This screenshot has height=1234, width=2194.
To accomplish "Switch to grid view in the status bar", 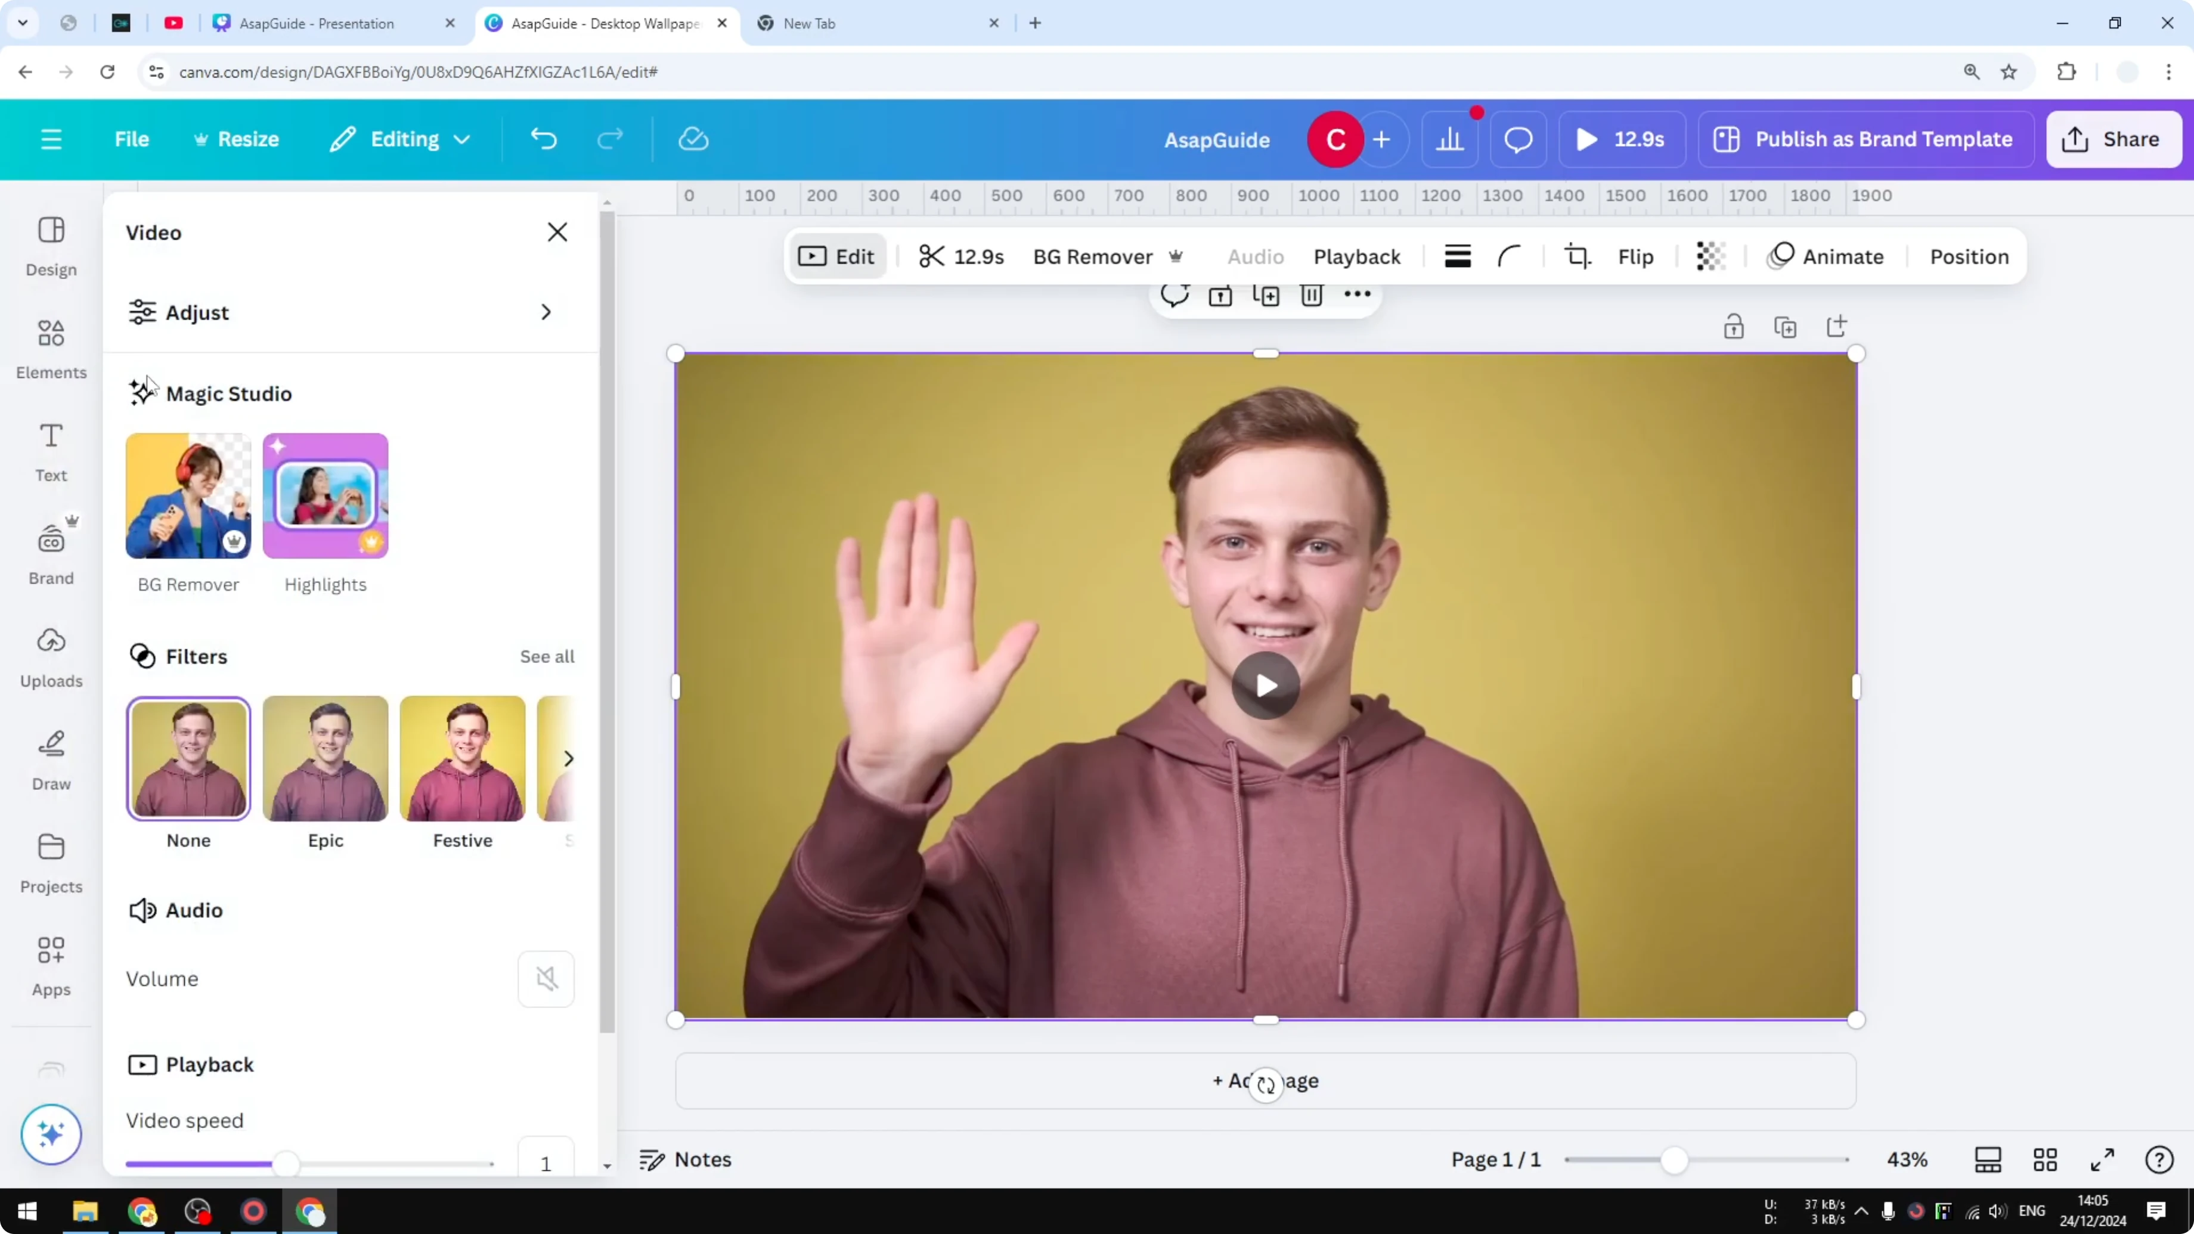I will pyautogui.click(x=2046, y=1159).
